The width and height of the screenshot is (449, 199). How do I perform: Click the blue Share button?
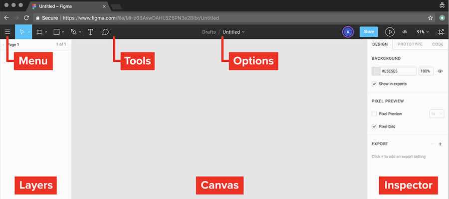369,32
